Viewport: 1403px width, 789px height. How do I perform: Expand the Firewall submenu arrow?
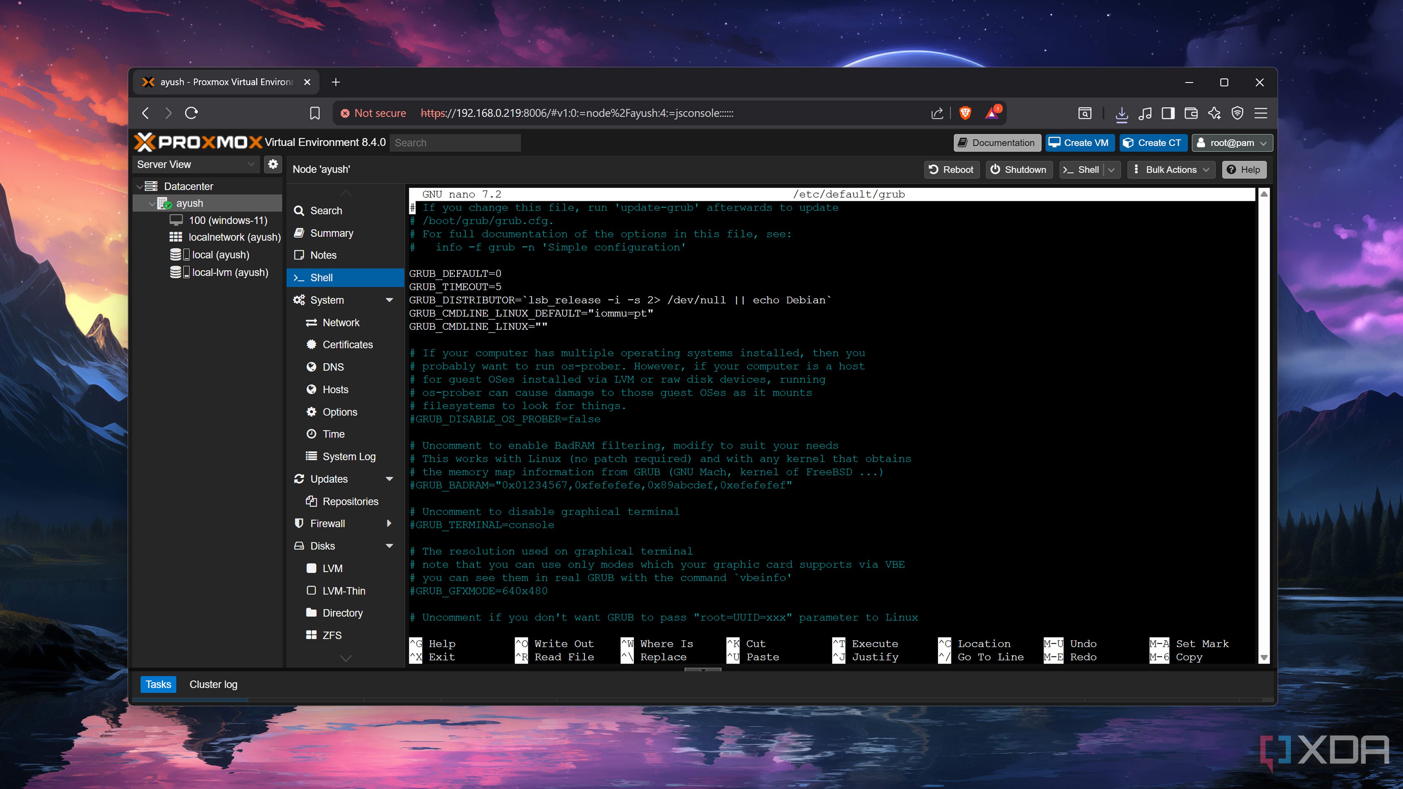389,523
